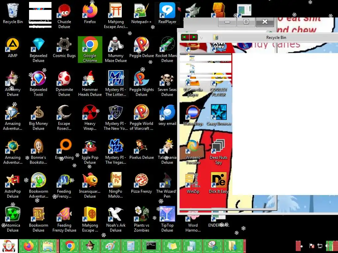This screenshot has height=253, width=338.
Task: Open the Santa Start button
Action: [9, 246]
